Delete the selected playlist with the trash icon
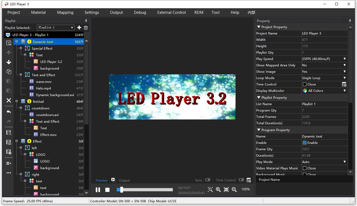The height and width of the screenshot is (206, 357). click(86, 28)
